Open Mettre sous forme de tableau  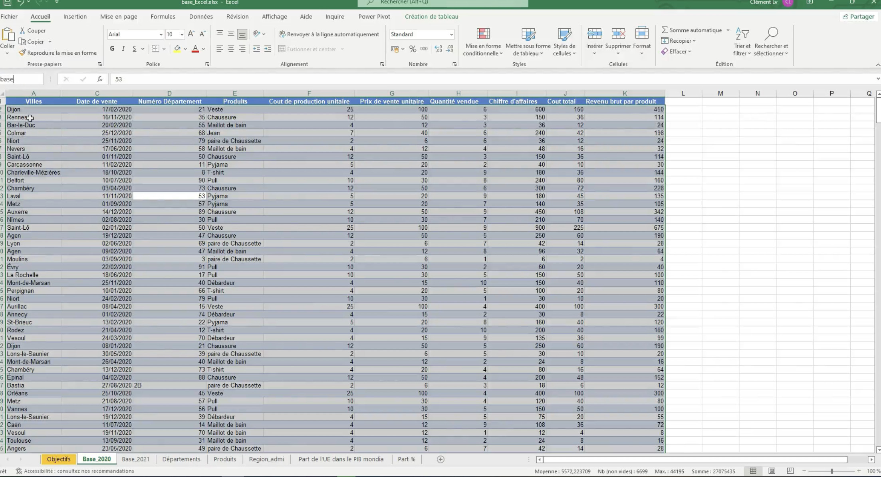pos(528,42)
